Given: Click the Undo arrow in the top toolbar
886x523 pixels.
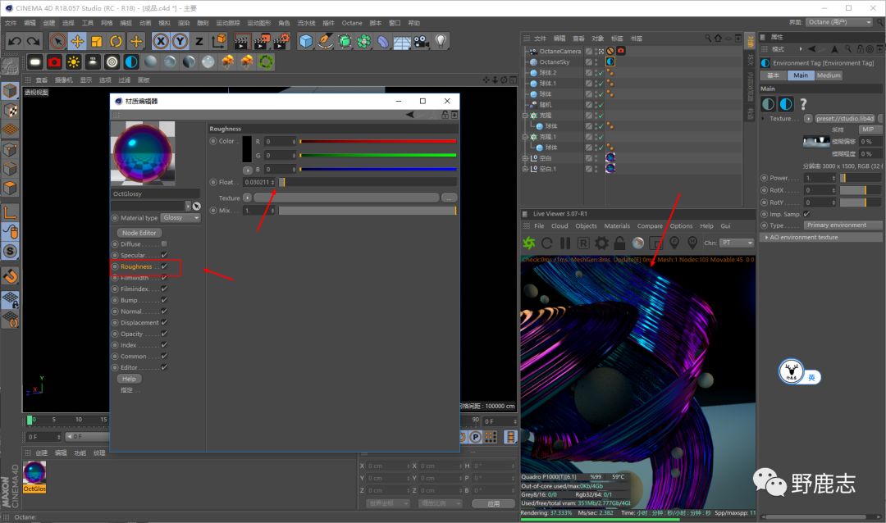Looking at the screenshot, I should [14, 41].
